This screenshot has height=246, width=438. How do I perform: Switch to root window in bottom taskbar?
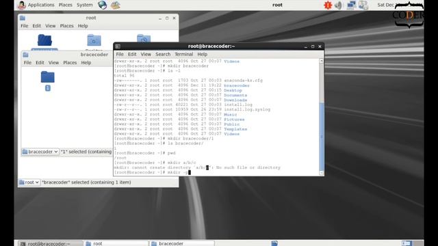tap(116, 243)
